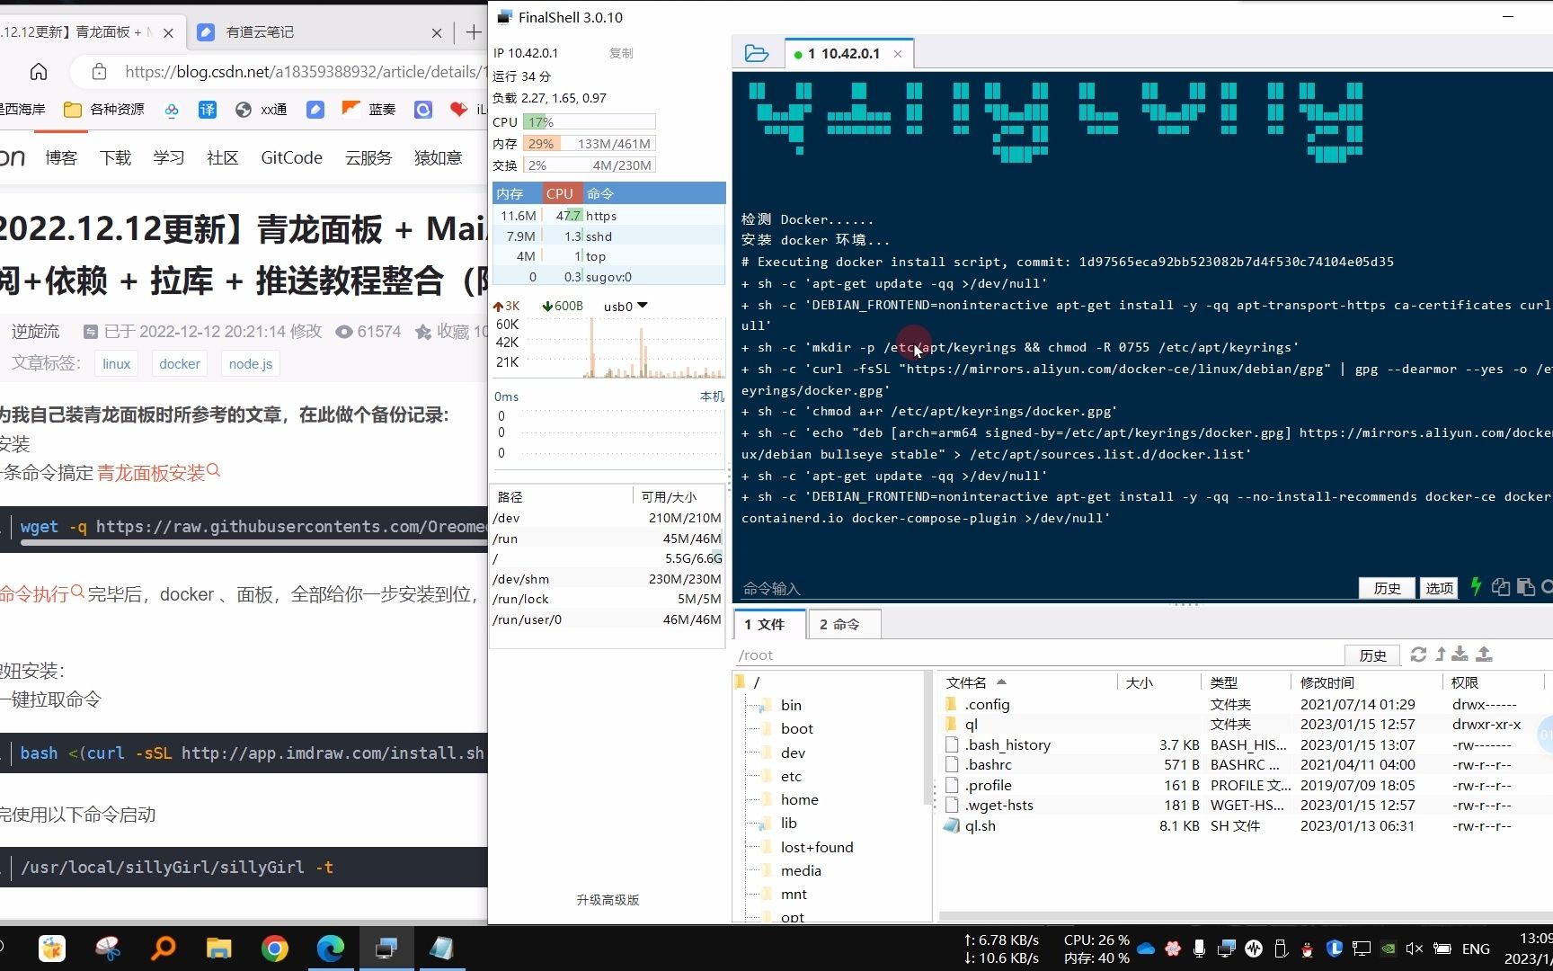Select the home folder in tree
Viewport: 1553px width, 971px height.
point(799,799)
